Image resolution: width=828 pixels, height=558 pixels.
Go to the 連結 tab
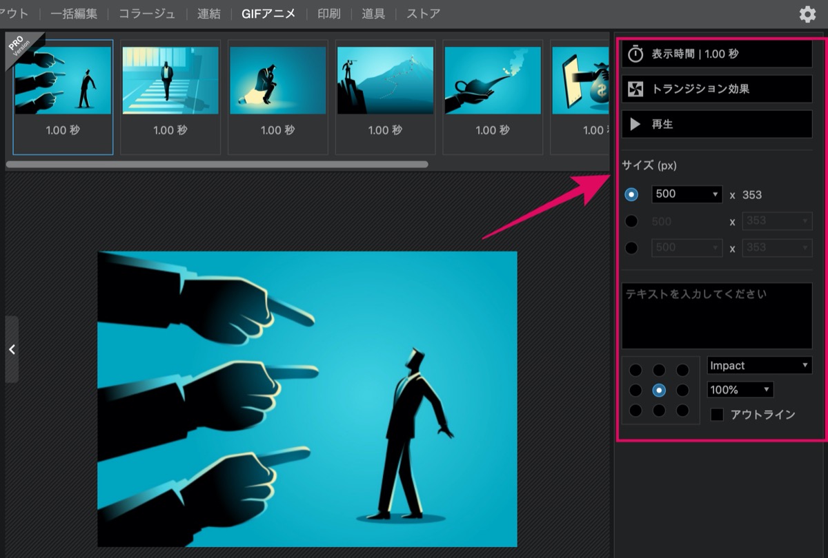coord(208,14)
